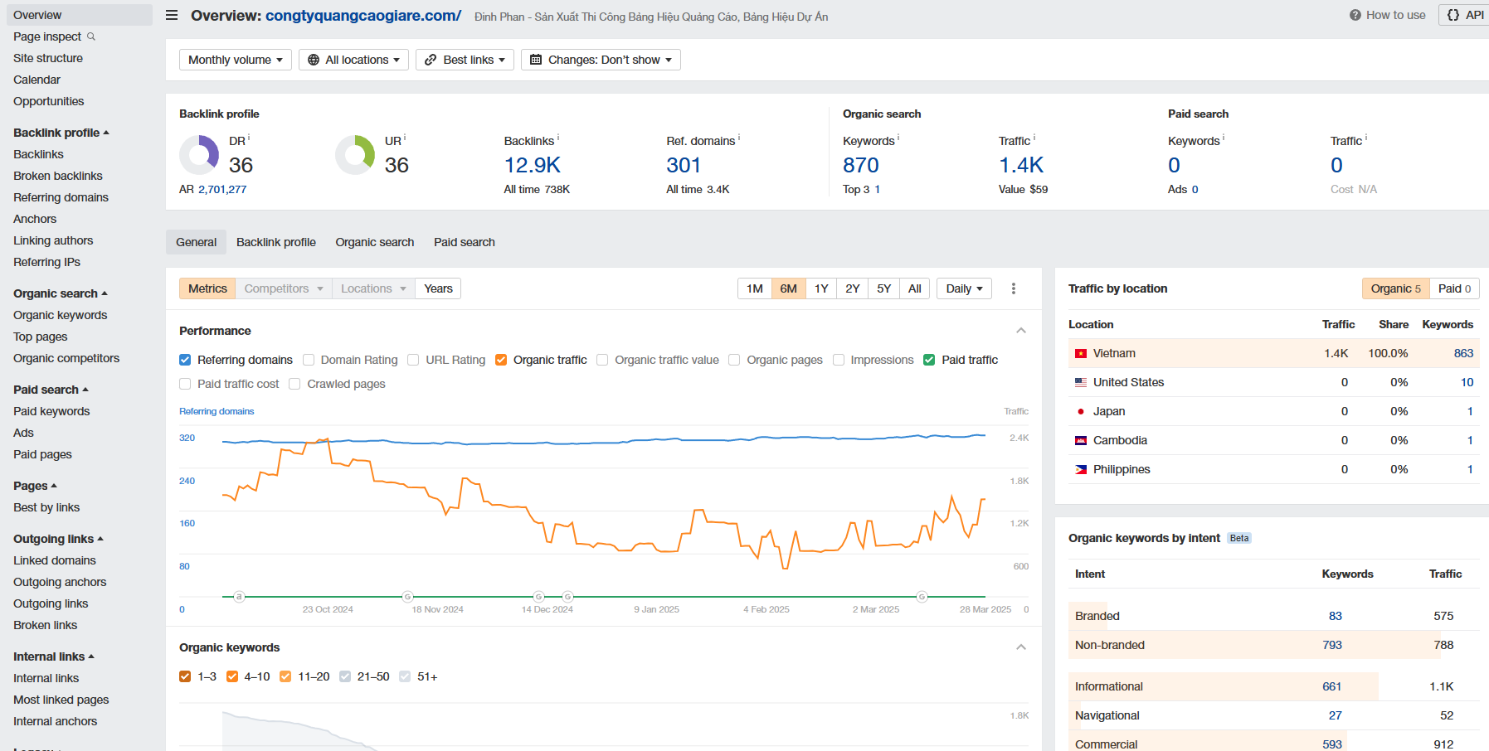Click the UR info icon
1489x751 pixels.
point(405,138)
